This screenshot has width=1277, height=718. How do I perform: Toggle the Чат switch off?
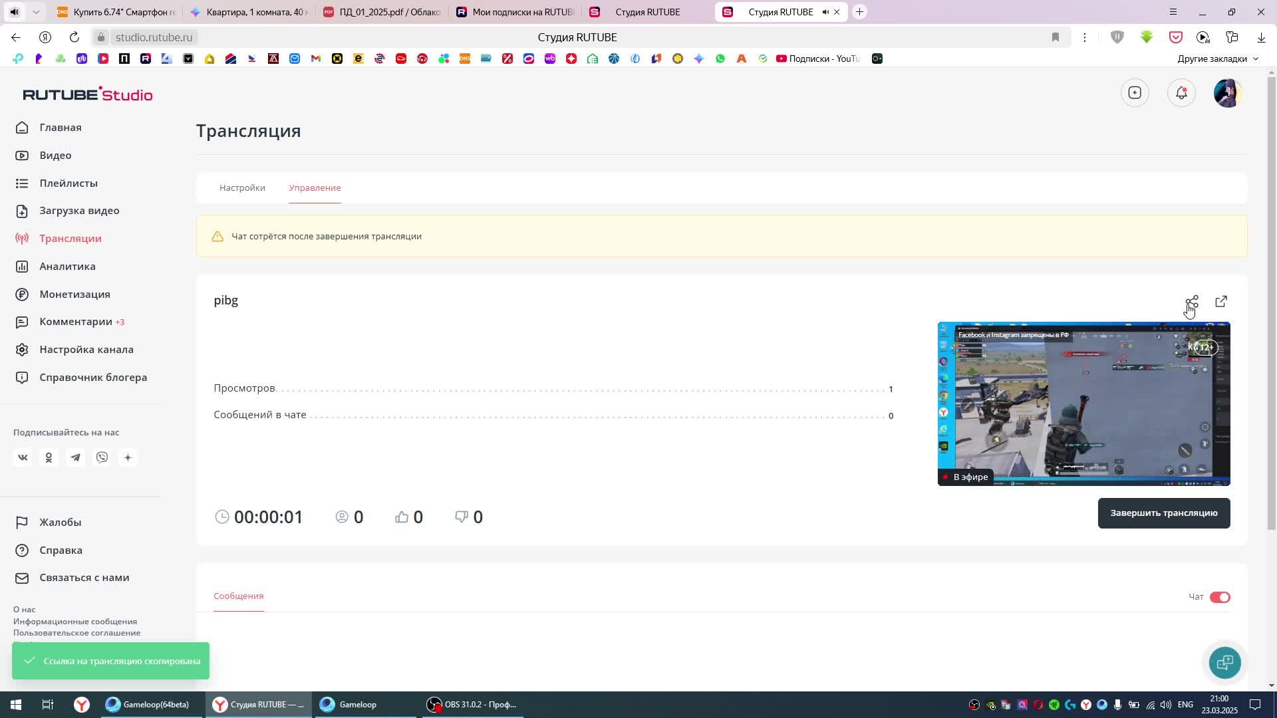(1220, 597)
